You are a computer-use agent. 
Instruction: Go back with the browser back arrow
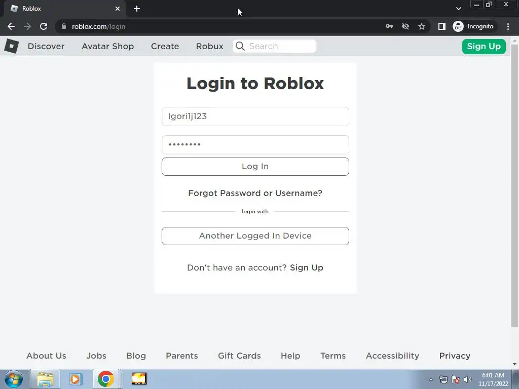pyautogui.click(x=11, y=26)
